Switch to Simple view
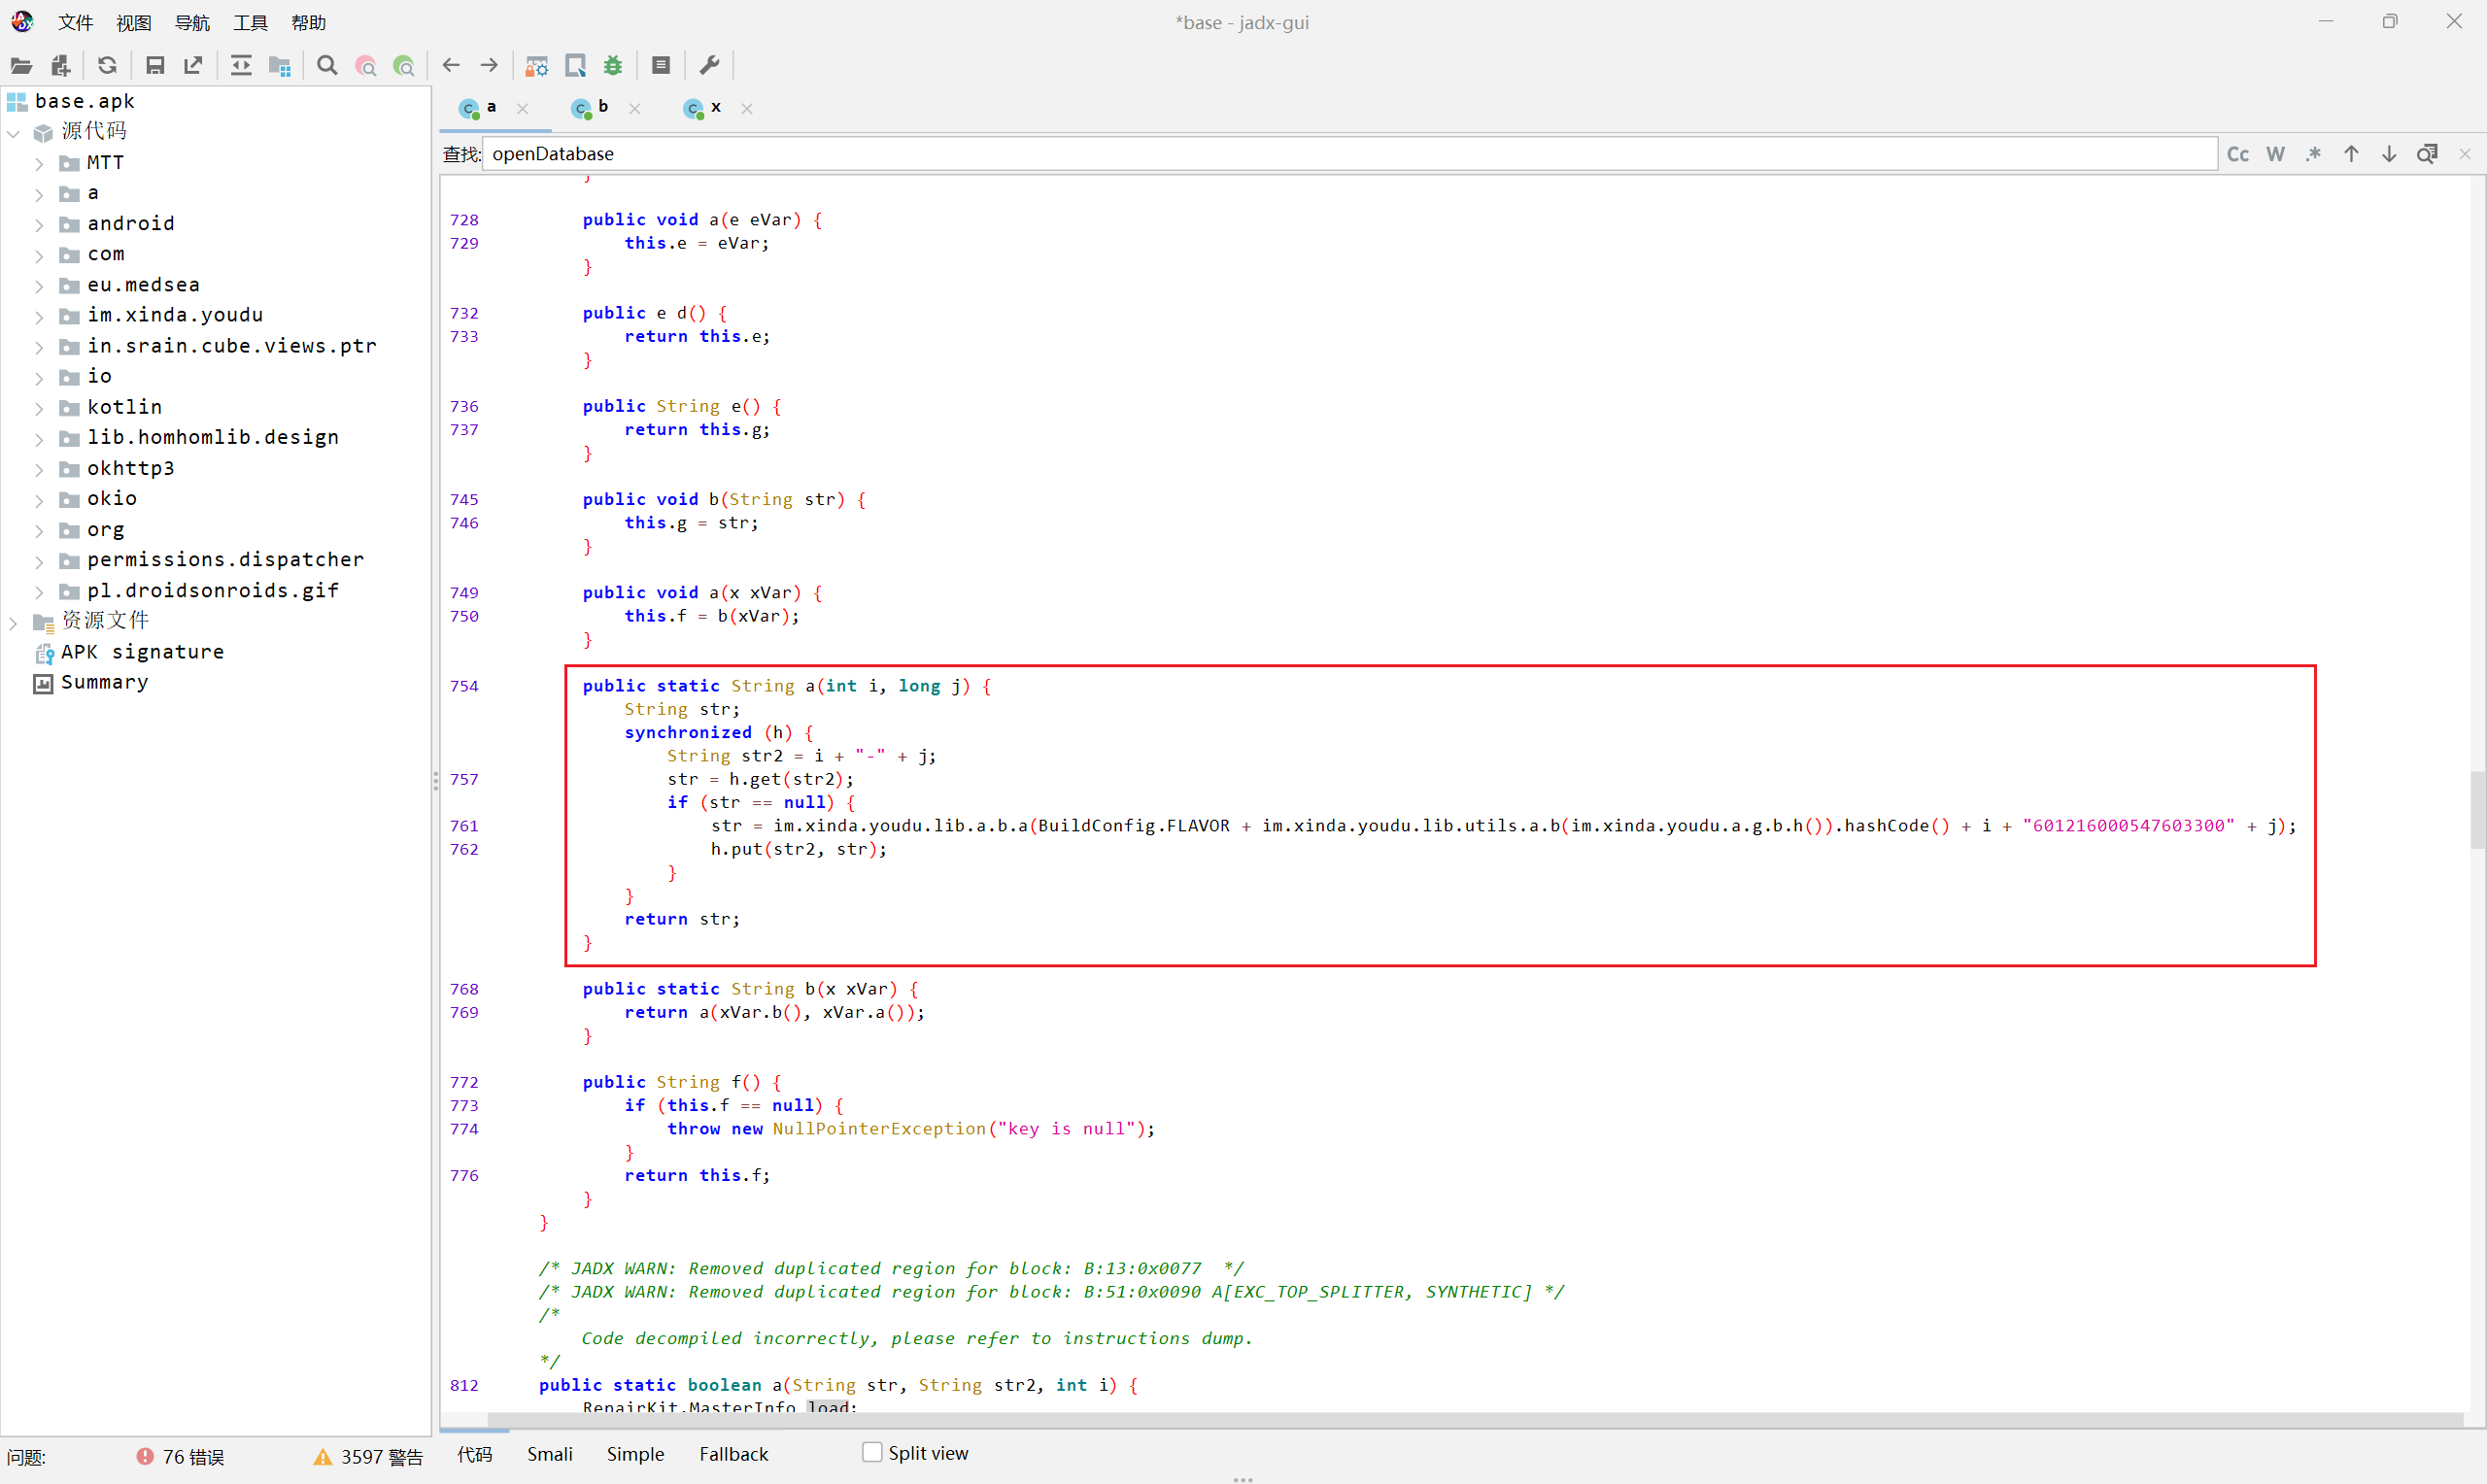The height and width of the screenshot is (1484, 2487). coord(635,1453)
